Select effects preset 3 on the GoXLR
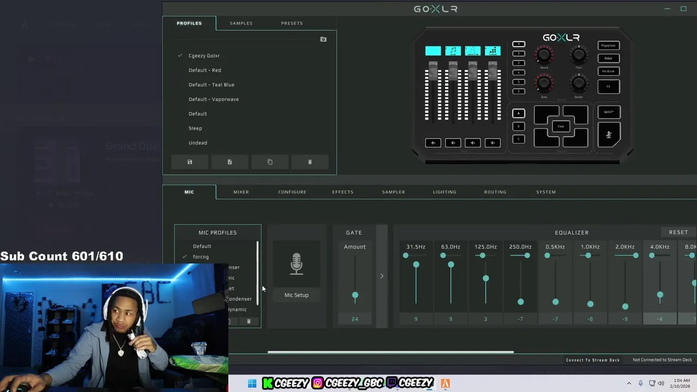Screen dimensions: 697x392 518,63
